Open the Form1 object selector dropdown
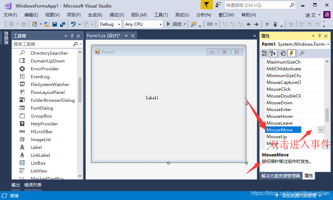The height and width of the screenshot is (200, 333). 328,44
